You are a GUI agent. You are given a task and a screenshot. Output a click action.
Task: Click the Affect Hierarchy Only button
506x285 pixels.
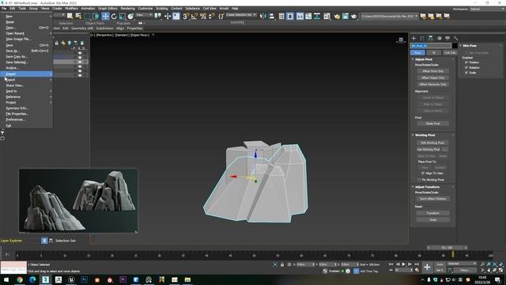coord(432,85)
